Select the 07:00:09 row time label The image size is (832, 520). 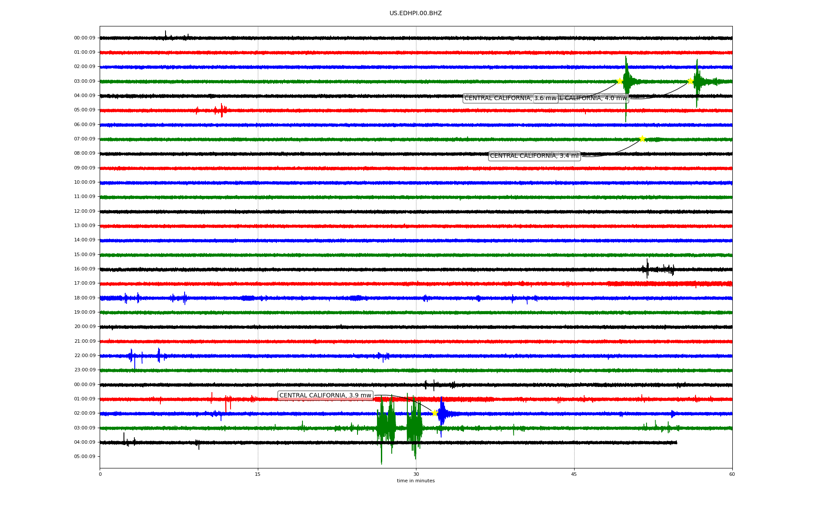[x=84, y=139]
